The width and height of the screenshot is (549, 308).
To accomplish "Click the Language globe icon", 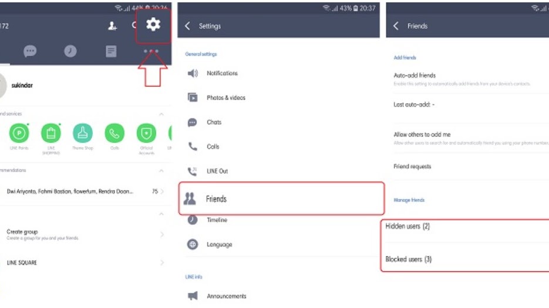I will [192, 244].
